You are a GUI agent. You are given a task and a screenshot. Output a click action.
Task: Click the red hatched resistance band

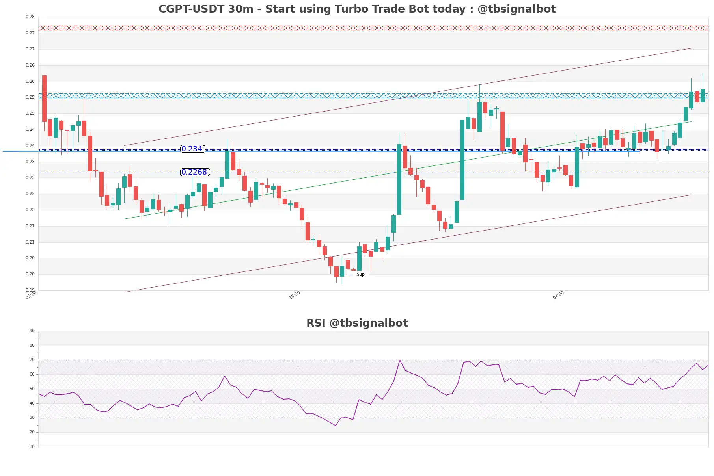(373, 28)
